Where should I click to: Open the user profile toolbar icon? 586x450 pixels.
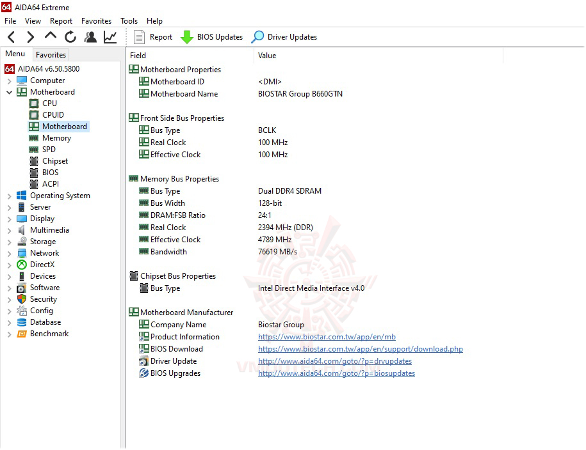coord(90,37)
